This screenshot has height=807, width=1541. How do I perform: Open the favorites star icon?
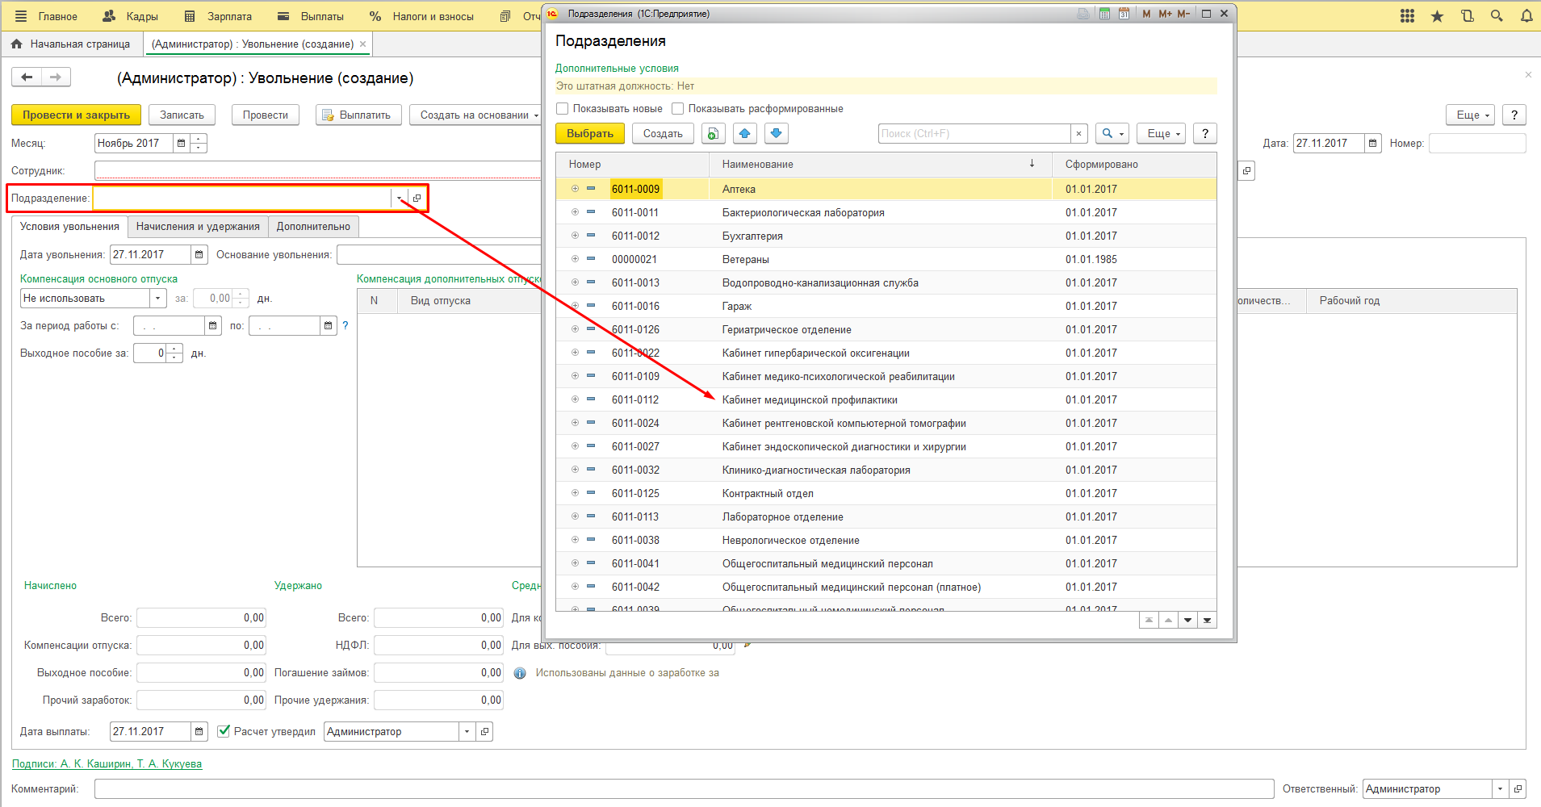point(1437,16)
